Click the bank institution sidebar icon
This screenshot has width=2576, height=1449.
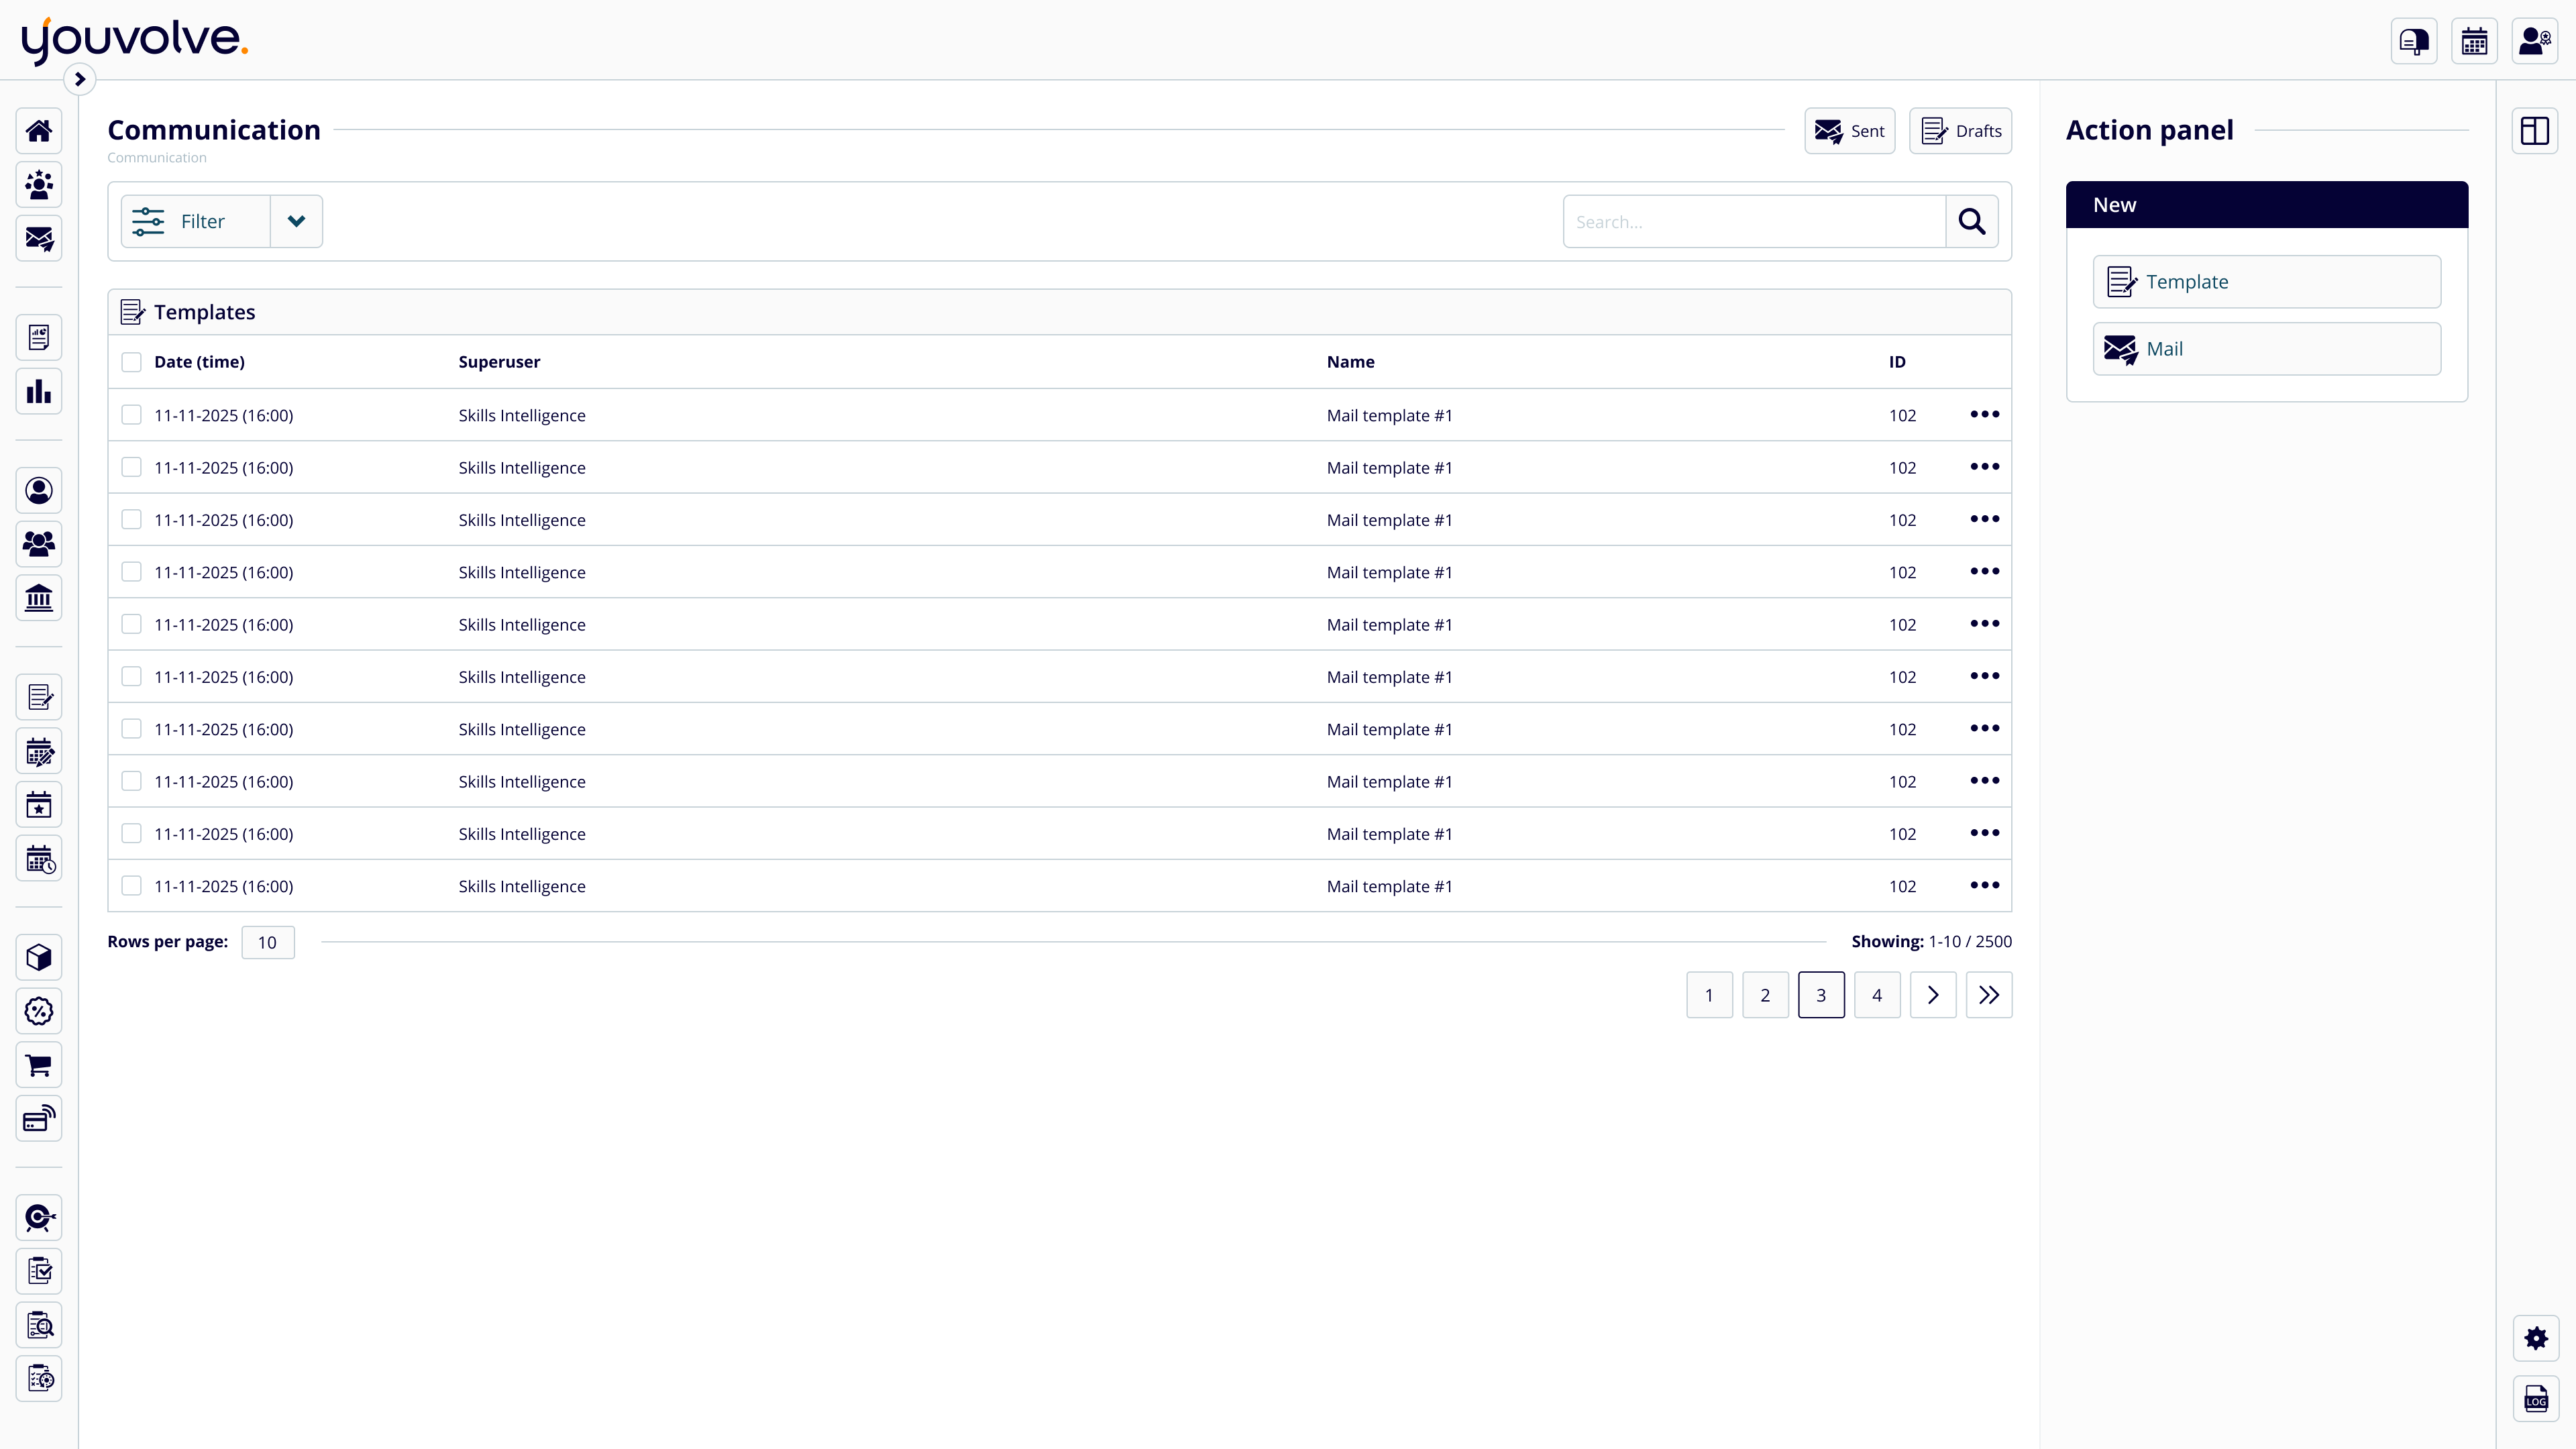(x=39, y=598)
